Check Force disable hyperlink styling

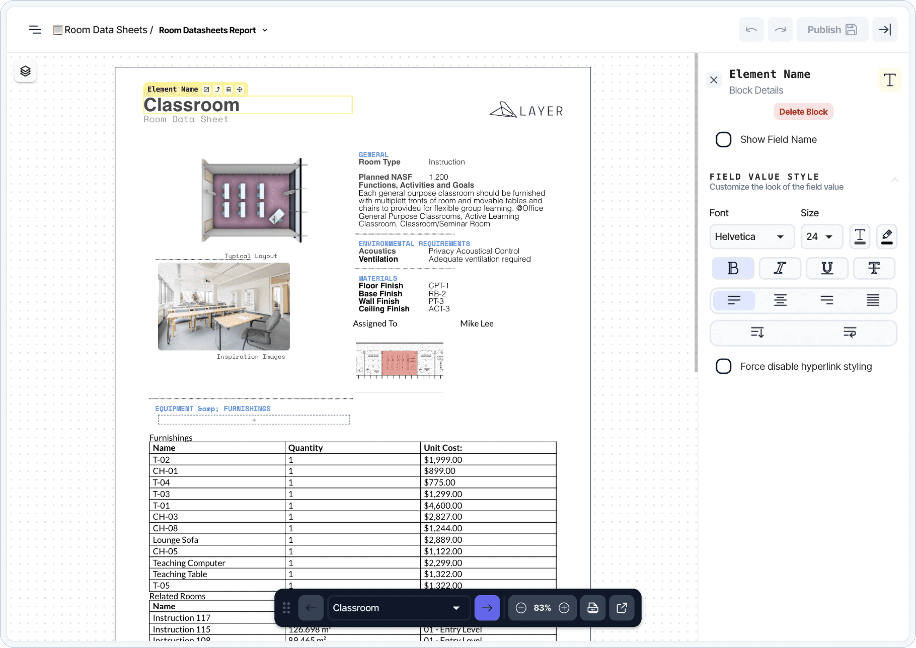[x=723, y=366]
